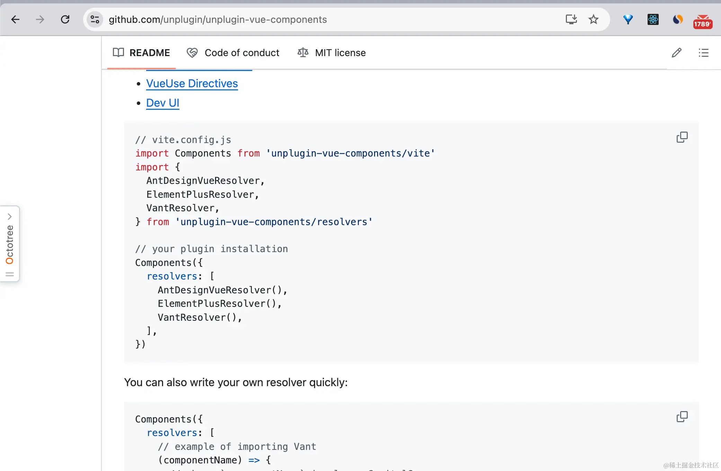
Task: Edit the README with the pencil icon
Action: click(677, 53)
